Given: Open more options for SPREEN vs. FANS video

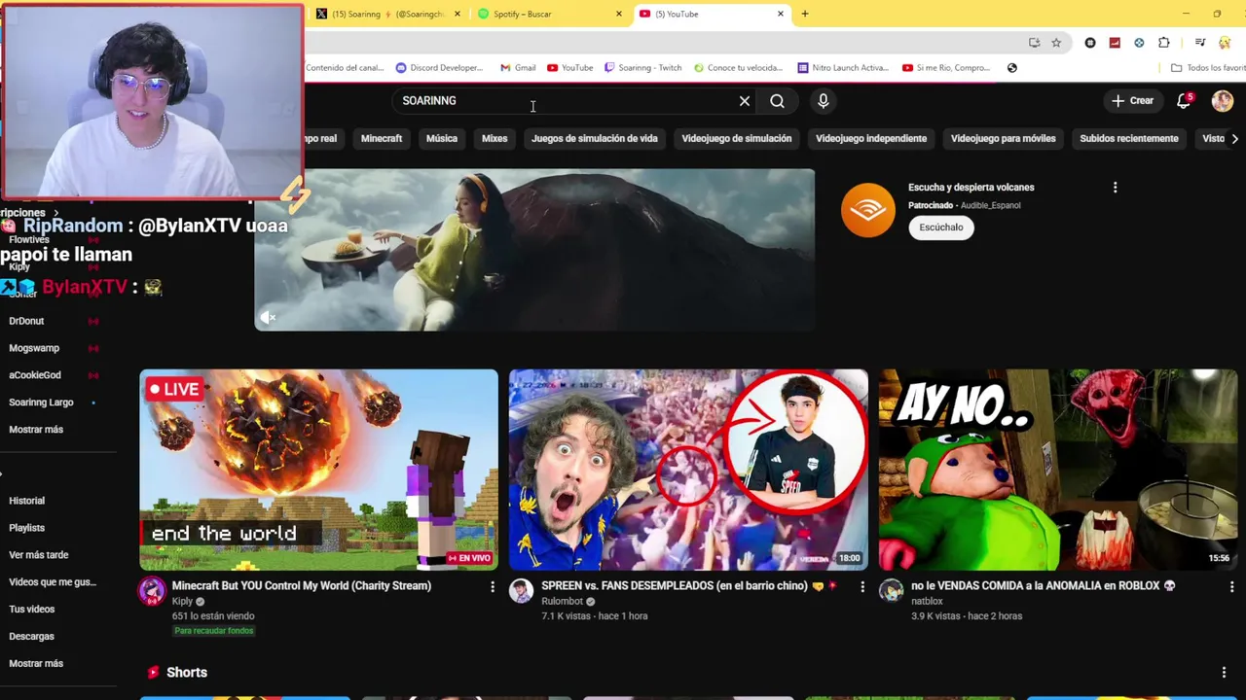Looking at the screenshot, I should tap(862, 586).
